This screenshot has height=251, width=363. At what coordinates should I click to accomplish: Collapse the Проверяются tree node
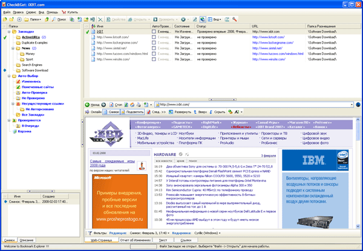[9, 120]
